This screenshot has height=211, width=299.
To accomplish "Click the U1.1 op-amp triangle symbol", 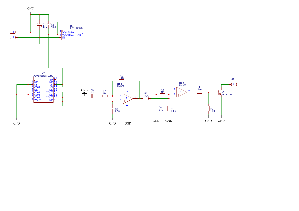I will point(128,98).
